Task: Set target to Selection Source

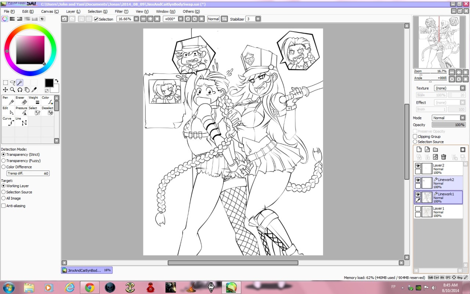Action: (4, 192)
